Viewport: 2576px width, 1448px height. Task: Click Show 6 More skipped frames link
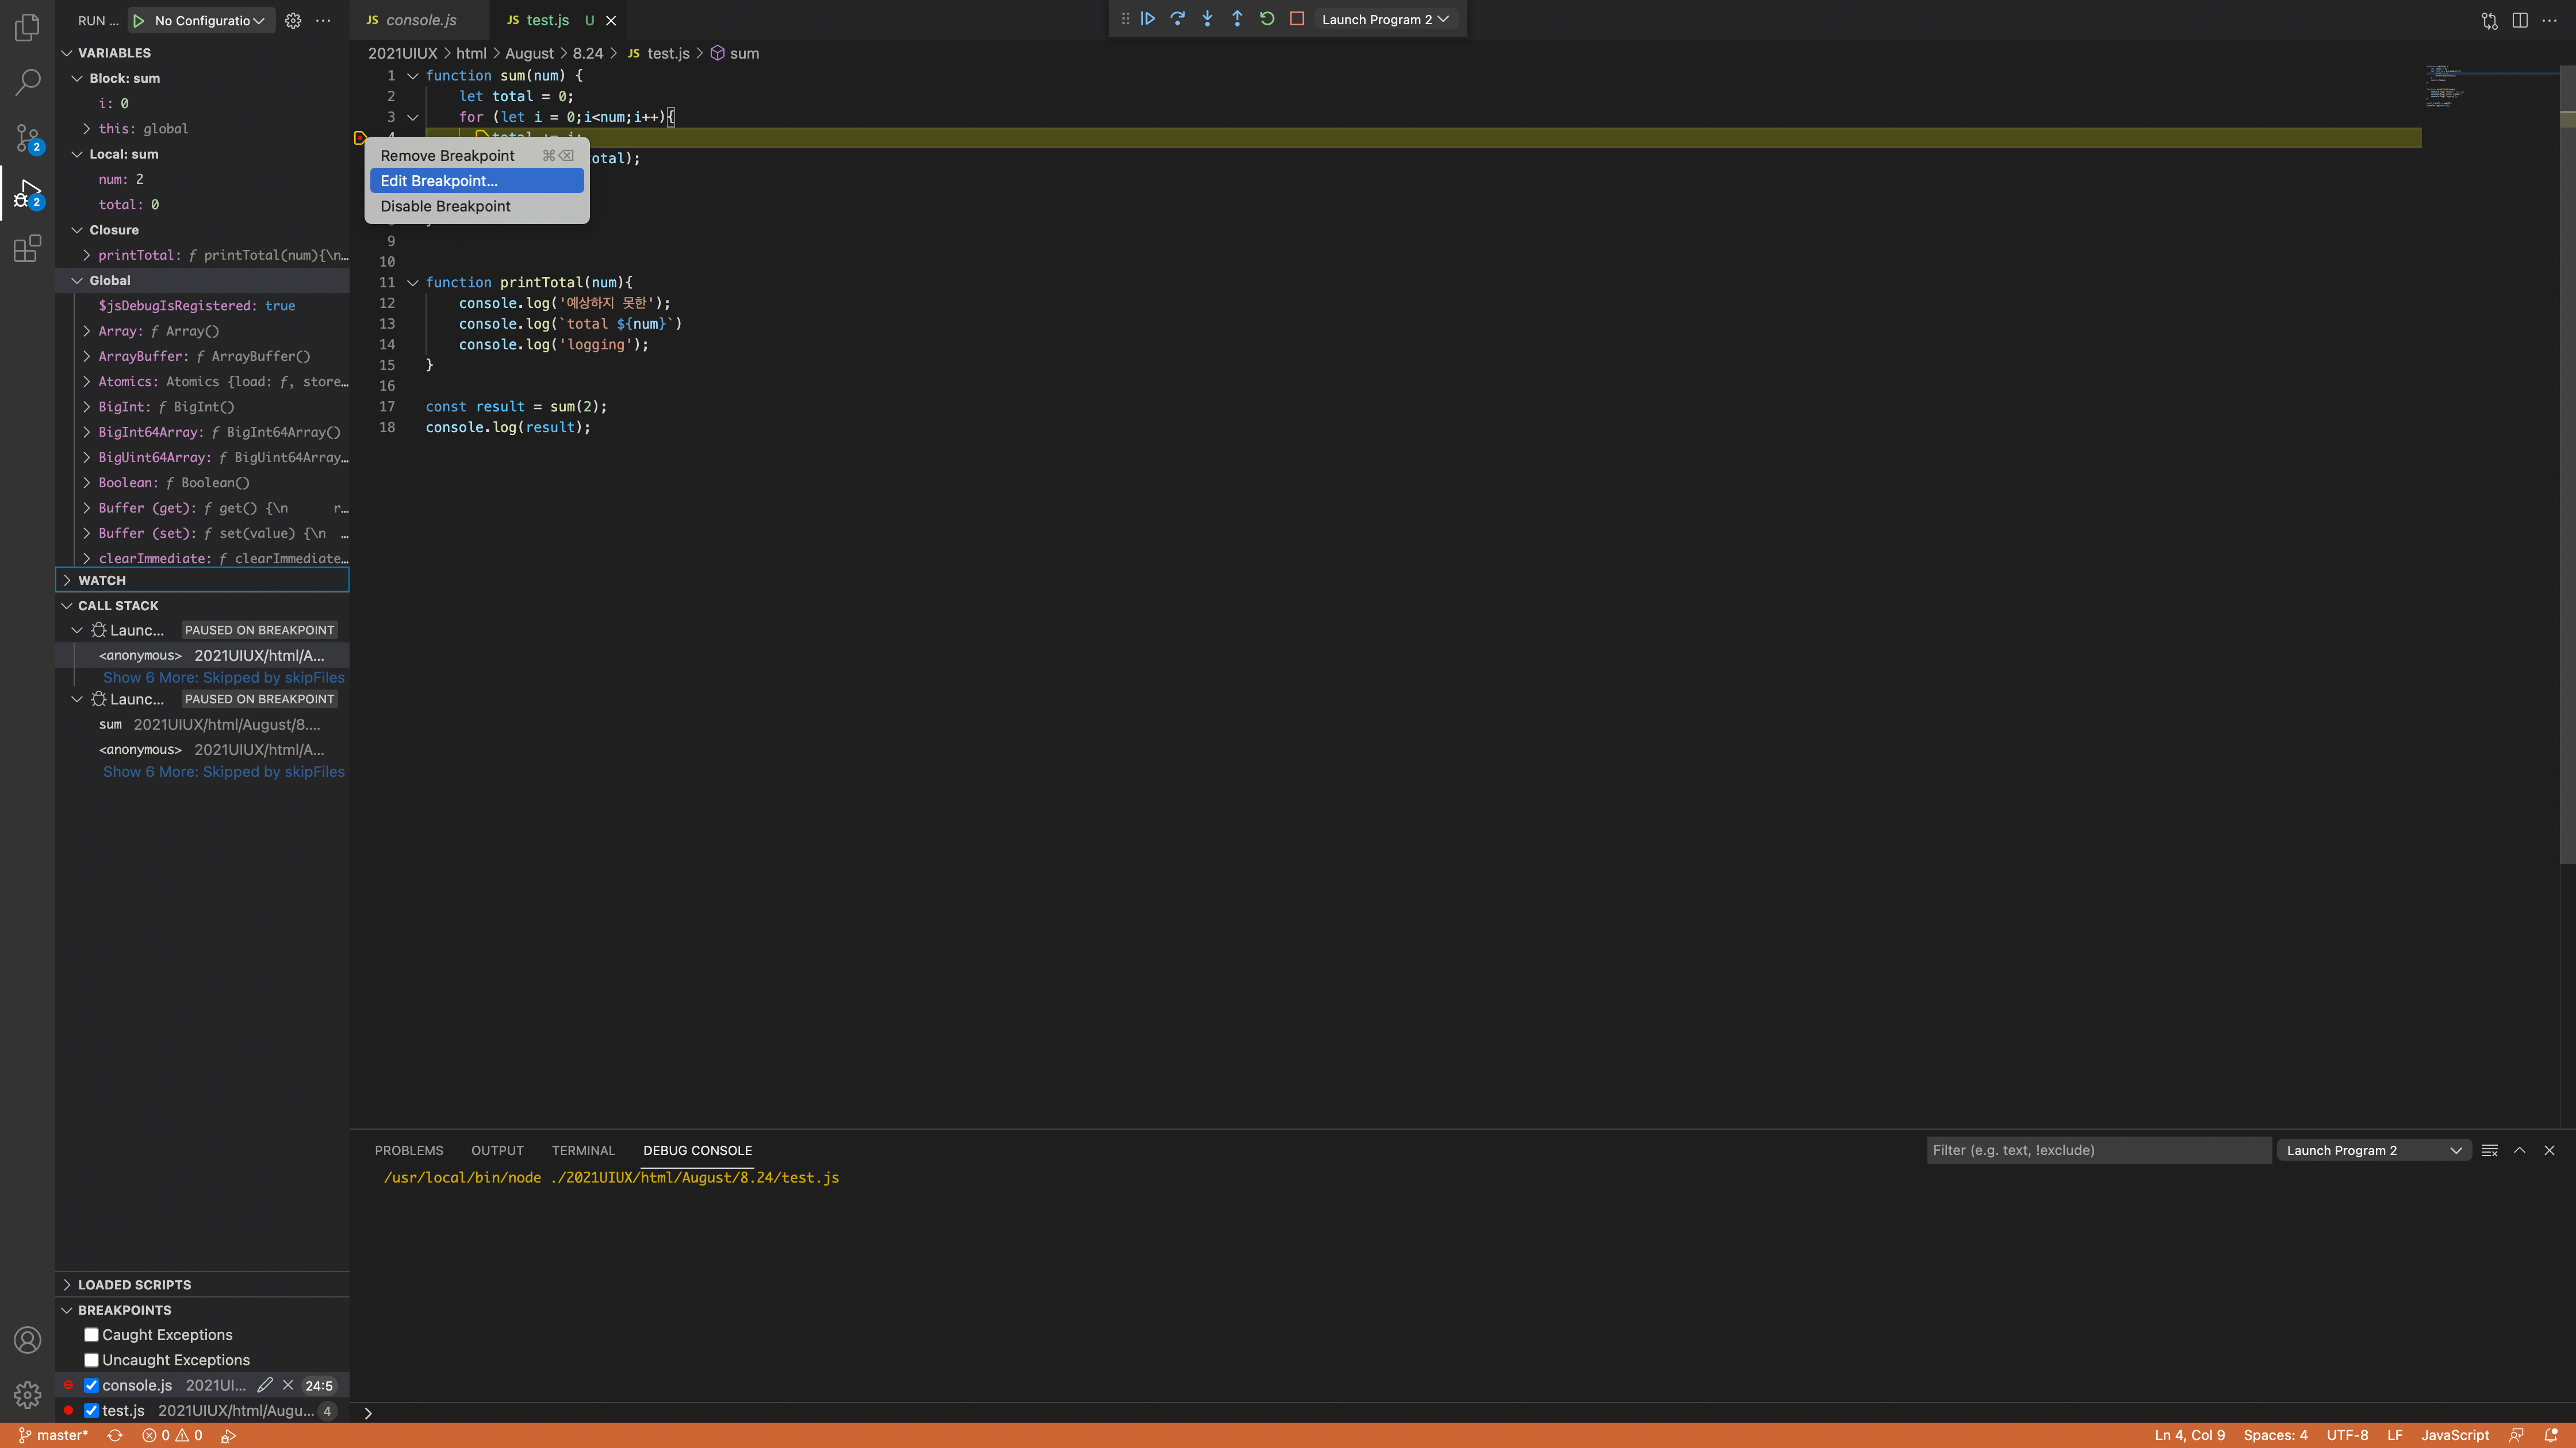[223, 677]
